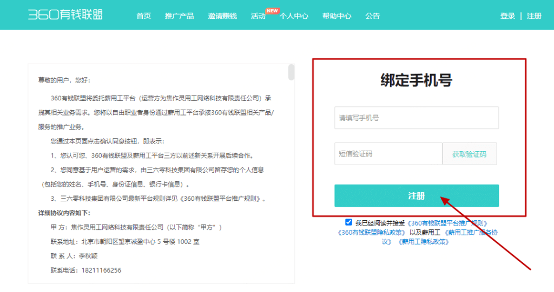Viewport: 554px width, 292px height.
Task: Click the 360有钱联盟 logo
Action: pyautogui.click(x=65, y=15)
